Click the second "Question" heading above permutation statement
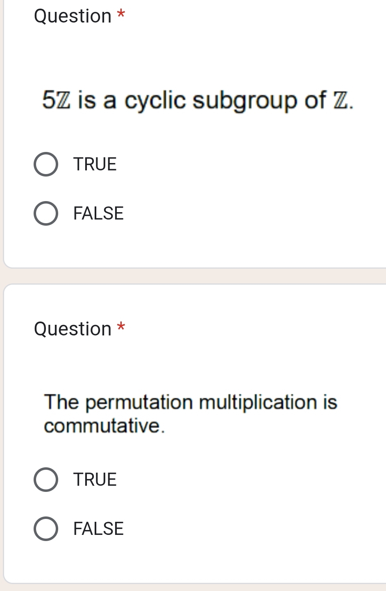This screenshot has height=591, width=386. tap(73, 329)
